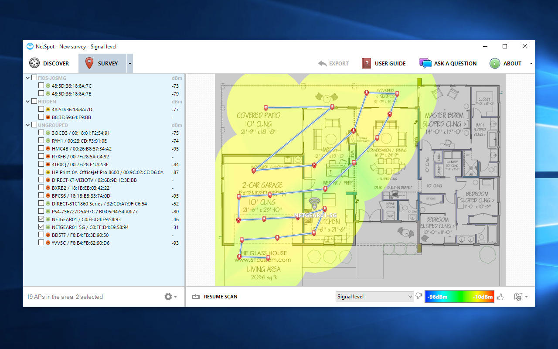Collapse the FiOS-JOSMG group
This screenshot has height=349, width=558.
pyautogui.click(x=27, y=78)
